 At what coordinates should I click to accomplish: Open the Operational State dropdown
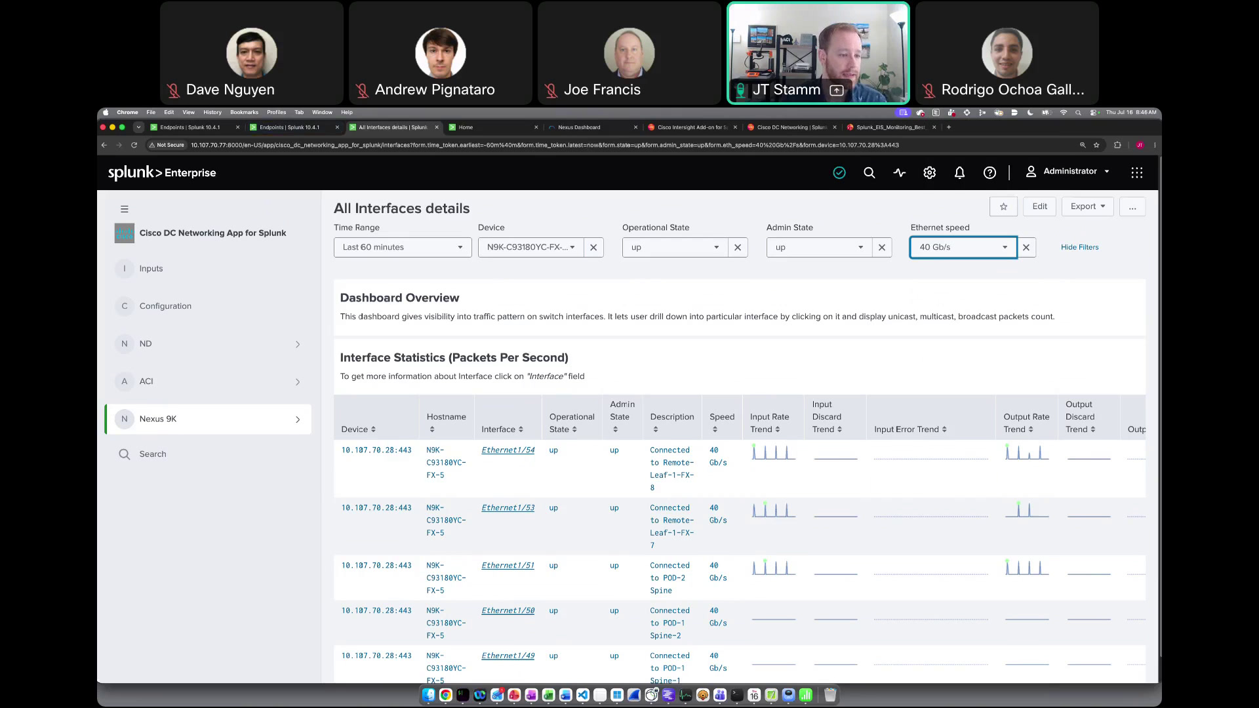(x=675, y=248)
